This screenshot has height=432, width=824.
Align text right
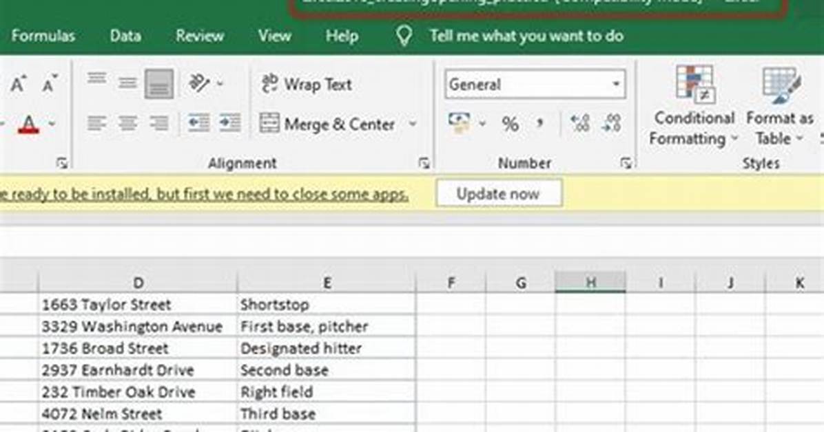coord(158,123)
